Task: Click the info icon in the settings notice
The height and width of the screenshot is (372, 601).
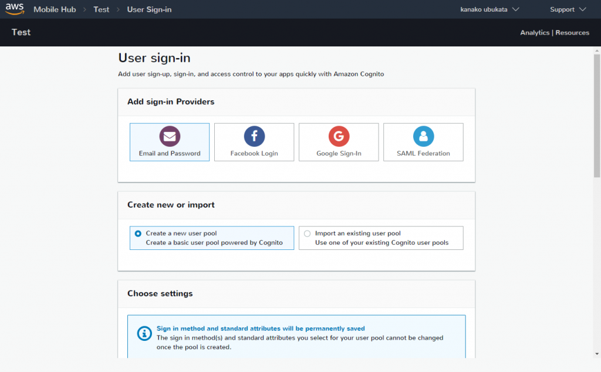Action: [x=144, y=333]
